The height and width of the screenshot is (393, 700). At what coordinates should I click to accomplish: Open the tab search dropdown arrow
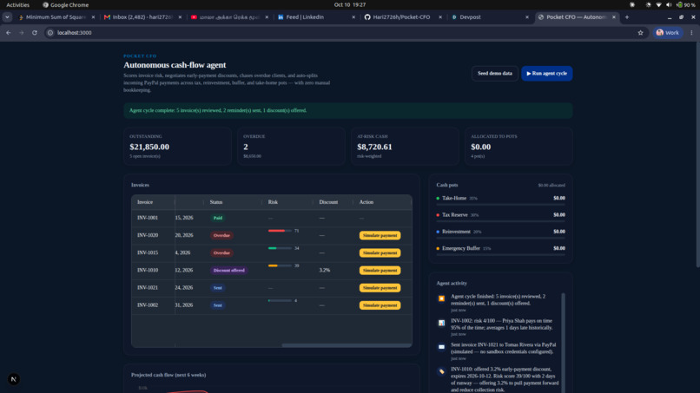(7, 17)
